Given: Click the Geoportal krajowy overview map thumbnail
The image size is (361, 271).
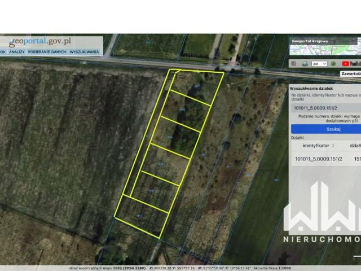Looking at the screenshot, I should [x=325, y=50].
